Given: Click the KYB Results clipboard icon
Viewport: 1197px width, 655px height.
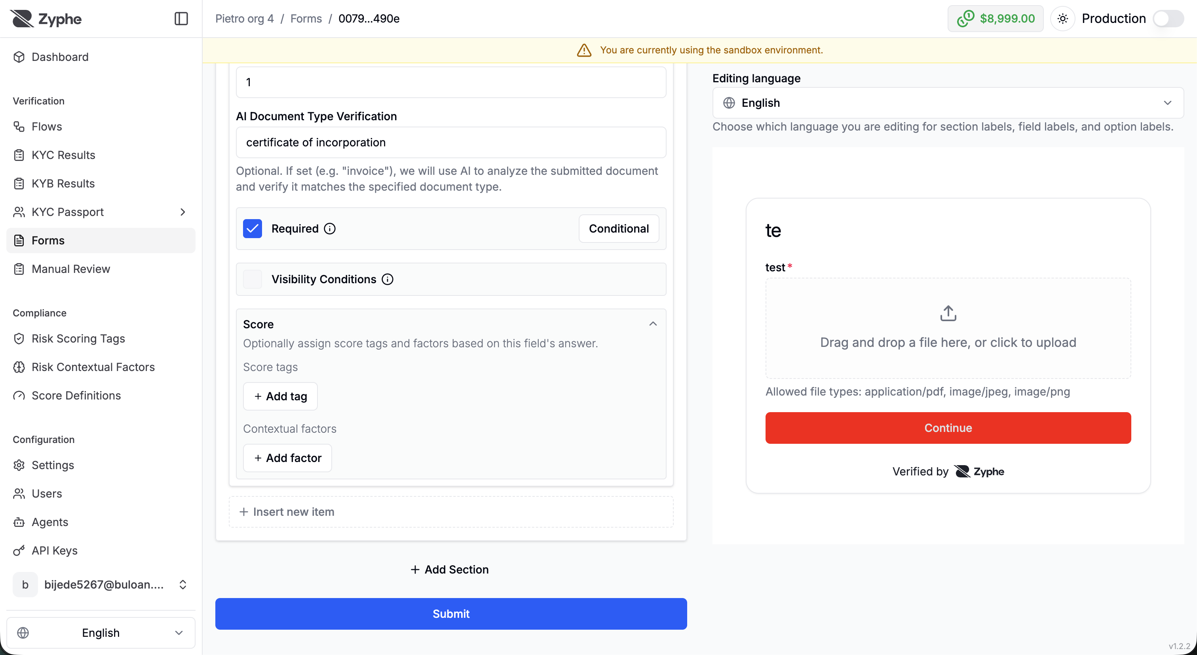Looking at the screenshot, I should click(19, 184).
